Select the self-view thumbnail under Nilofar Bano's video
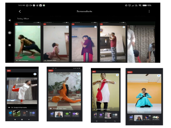Screen dimensions: 171x128 click(138, 118)
